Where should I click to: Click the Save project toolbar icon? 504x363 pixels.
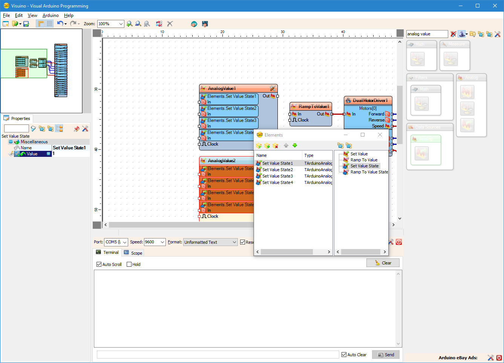coord(26,24)
